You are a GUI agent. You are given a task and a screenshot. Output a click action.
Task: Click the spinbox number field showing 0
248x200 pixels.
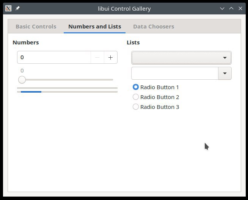click(54, 57)
